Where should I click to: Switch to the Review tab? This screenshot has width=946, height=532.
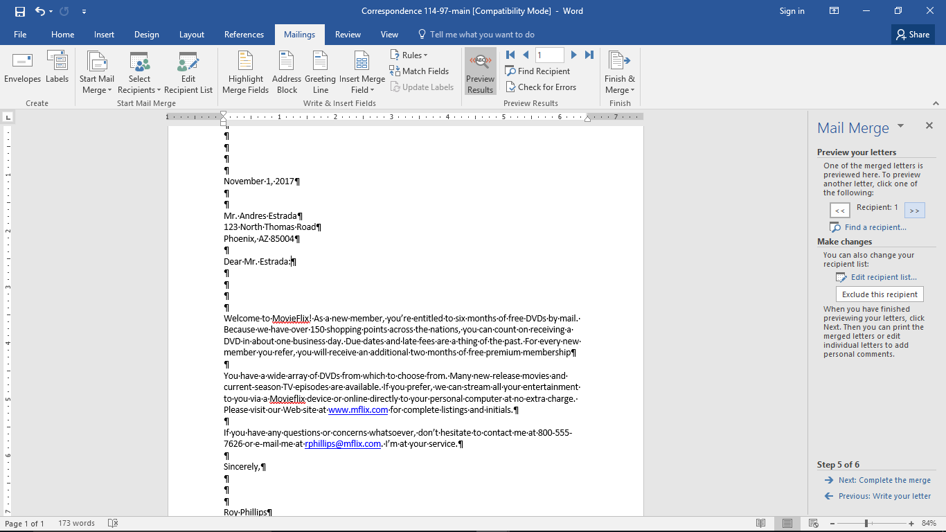click(348, 34)
